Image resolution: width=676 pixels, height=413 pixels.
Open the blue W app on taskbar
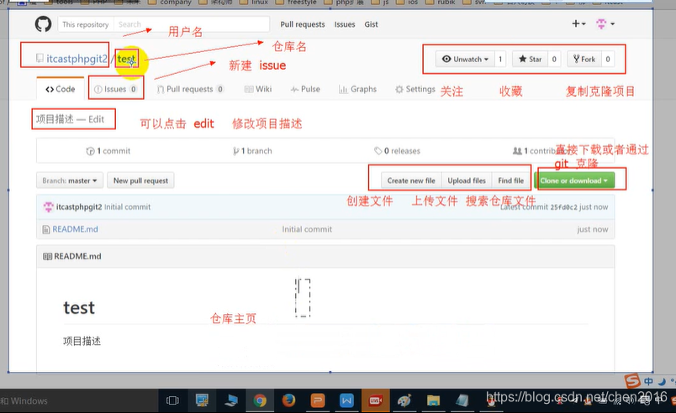click(x=346, y=401)
